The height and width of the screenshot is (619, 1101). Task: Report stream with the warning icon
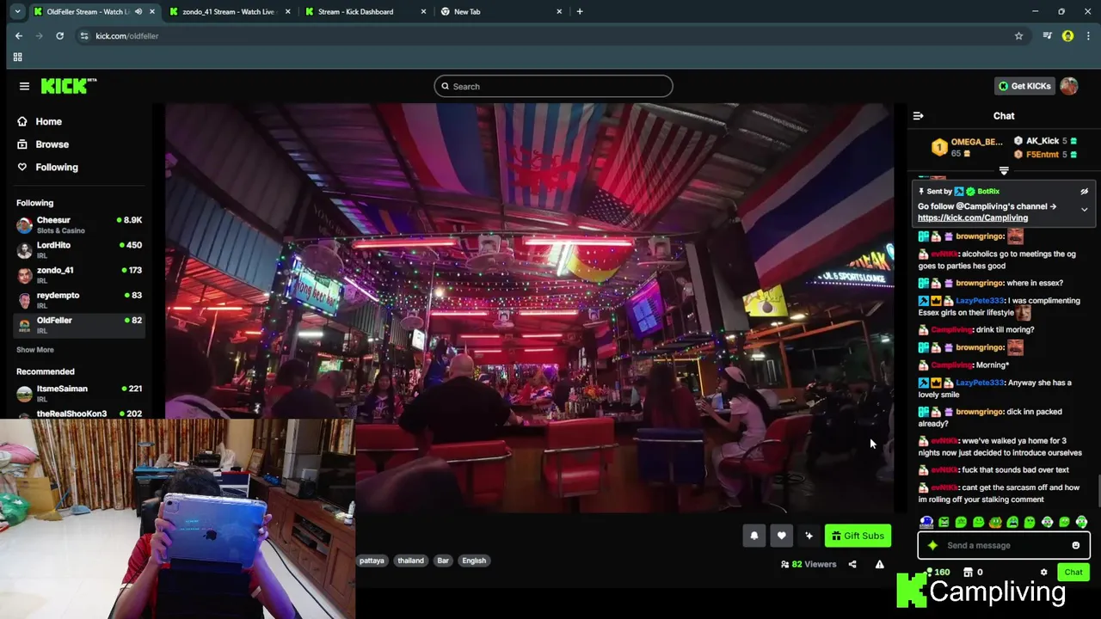[x=879, y=564]
